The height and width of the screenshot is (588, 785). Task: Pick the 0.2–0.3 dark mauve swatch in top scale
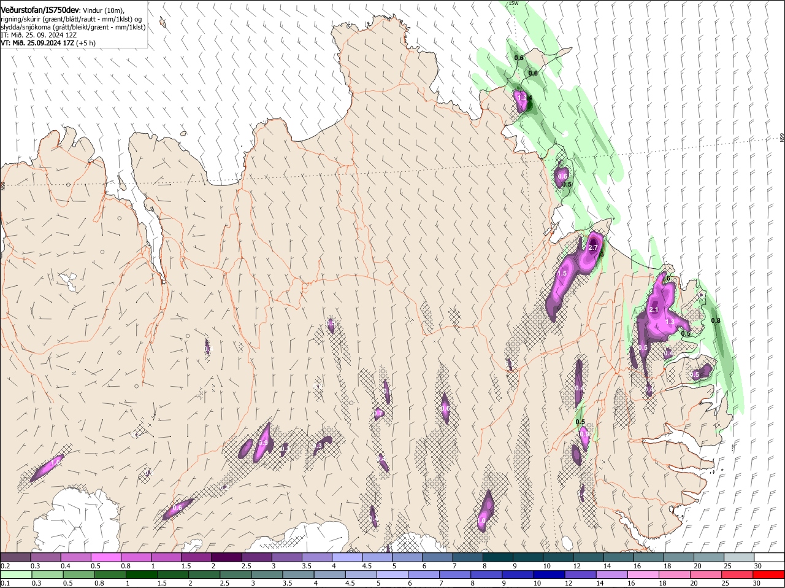tap(15, 557)
